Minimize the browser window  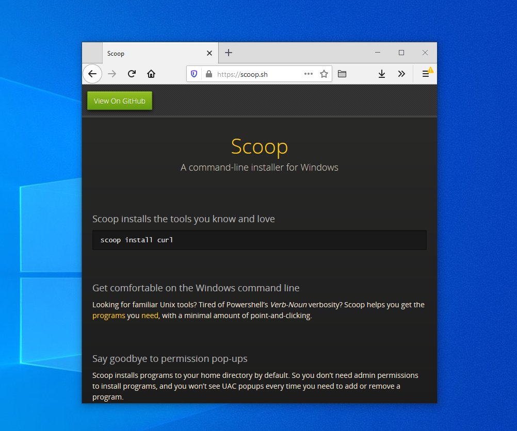point(378,53)
